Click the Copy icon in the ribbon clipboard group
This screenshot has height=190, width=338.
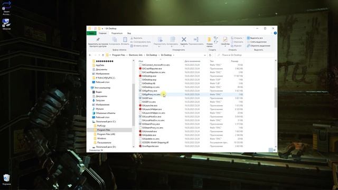115,40
